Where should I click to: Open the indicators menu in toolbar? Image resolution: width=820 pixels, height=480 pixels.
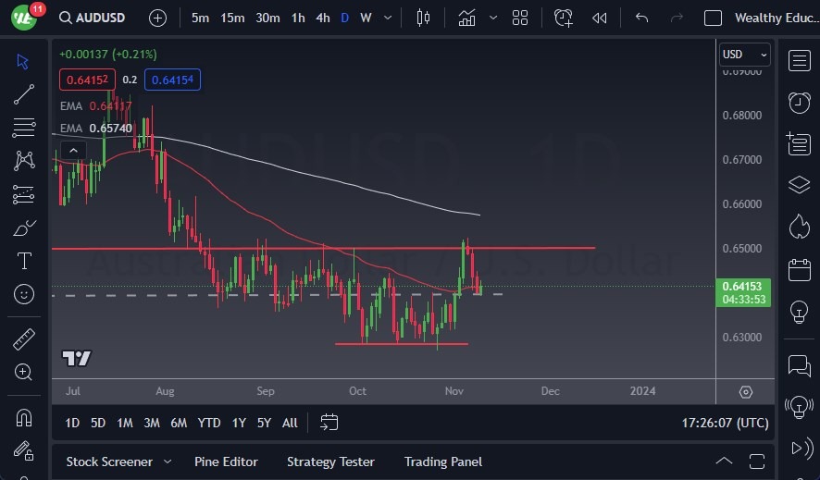(466, 18)
